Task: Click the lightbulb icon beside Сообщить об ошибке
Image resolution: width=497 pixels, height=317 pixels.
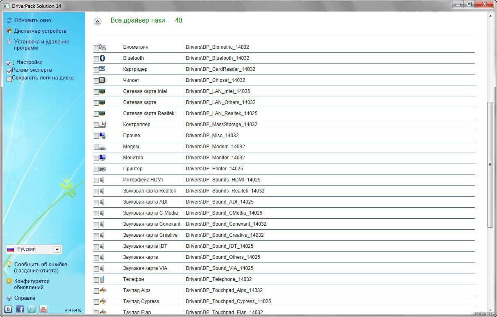Action: click(9, 264)
